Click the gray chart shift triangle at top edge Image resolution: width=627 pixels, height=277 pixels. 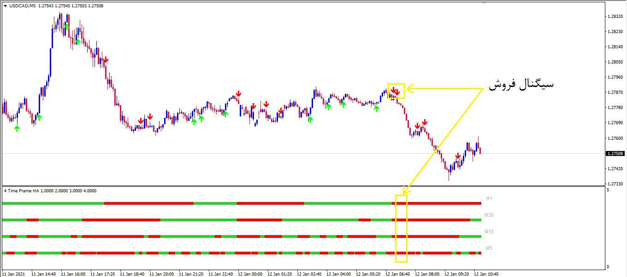point(484,3)
